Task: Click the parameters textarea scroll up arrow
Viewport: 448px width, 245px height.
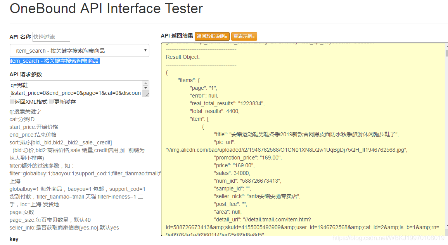Action: 146,84
